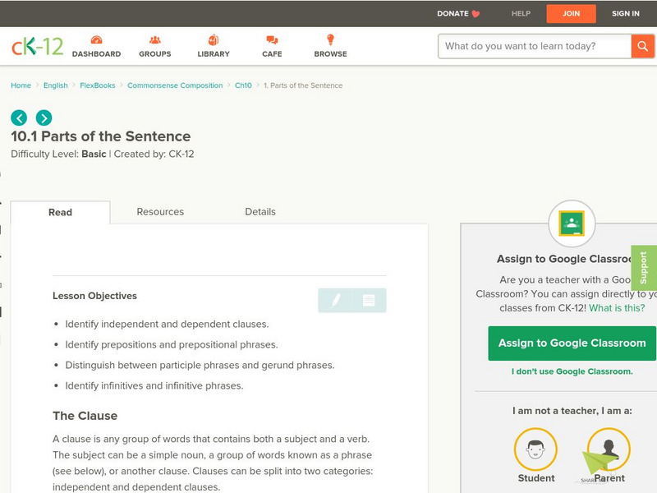Go to Cafe chat icon

(272, 40)
